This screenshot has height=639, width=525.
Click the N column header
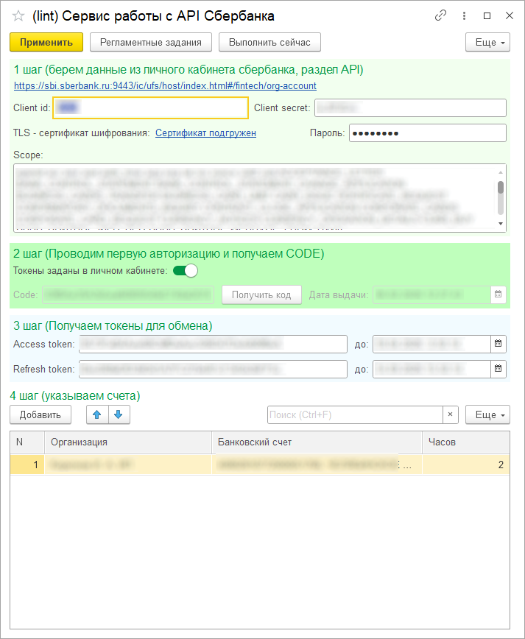(x=27, y=442)
